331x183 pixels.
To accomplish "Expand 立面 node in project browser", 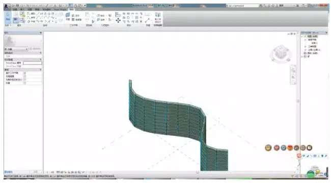I will [x=305, y=50].
